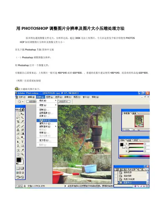Click swap foreground/background colors arrow

click(x=23, y=158)
